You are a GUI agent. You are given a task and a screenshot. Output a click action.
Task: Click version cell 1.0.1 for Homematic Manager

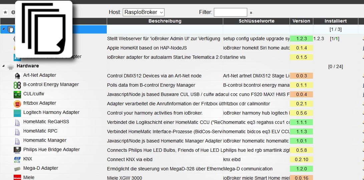pos(301,141)
